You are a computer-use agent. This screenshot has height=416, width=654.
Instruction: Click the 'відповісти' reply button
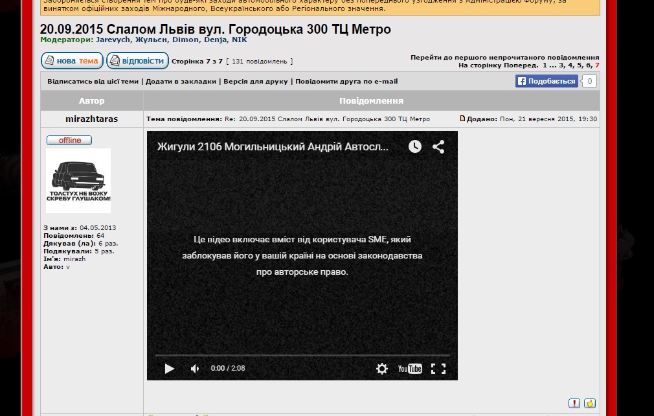tap(138, 60)
